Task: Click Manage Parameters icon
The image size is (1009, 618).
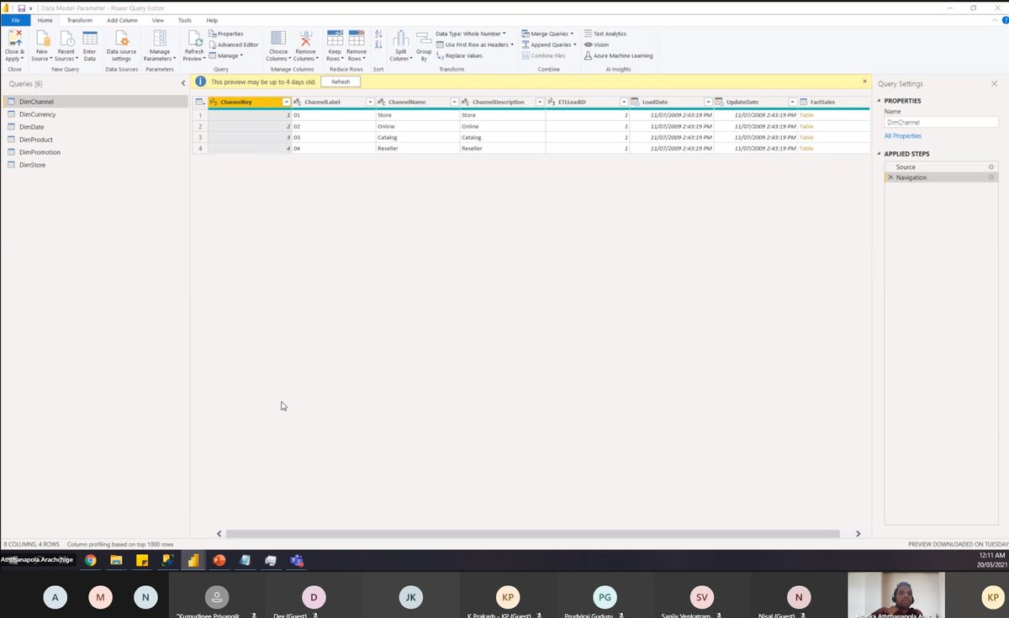Action: coord(159,38)
